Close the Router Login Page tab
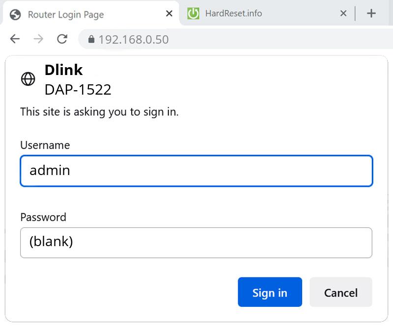 click(168, 14)
